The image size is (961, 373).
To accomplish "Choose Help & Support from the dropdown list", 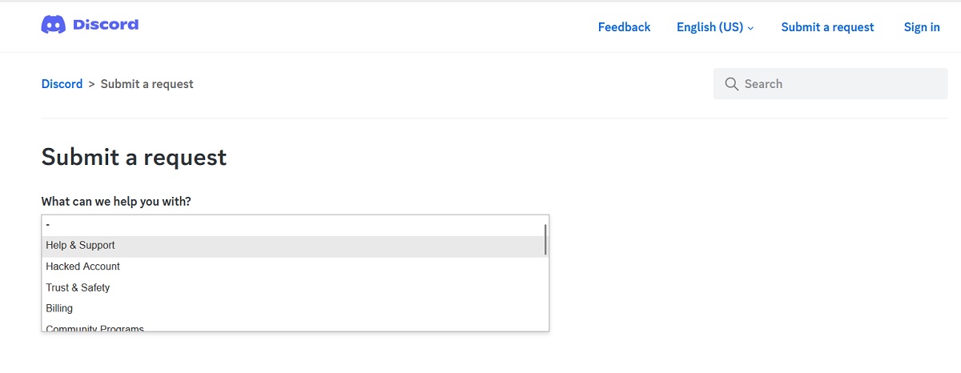I will point(81,246).
